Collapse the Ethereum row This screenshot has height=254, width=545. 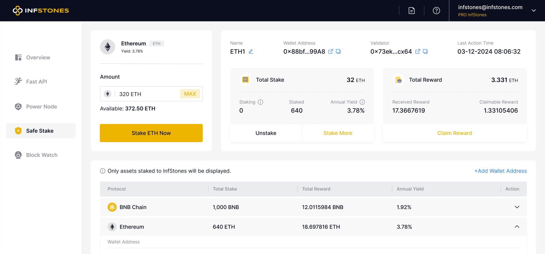[517, 227]
